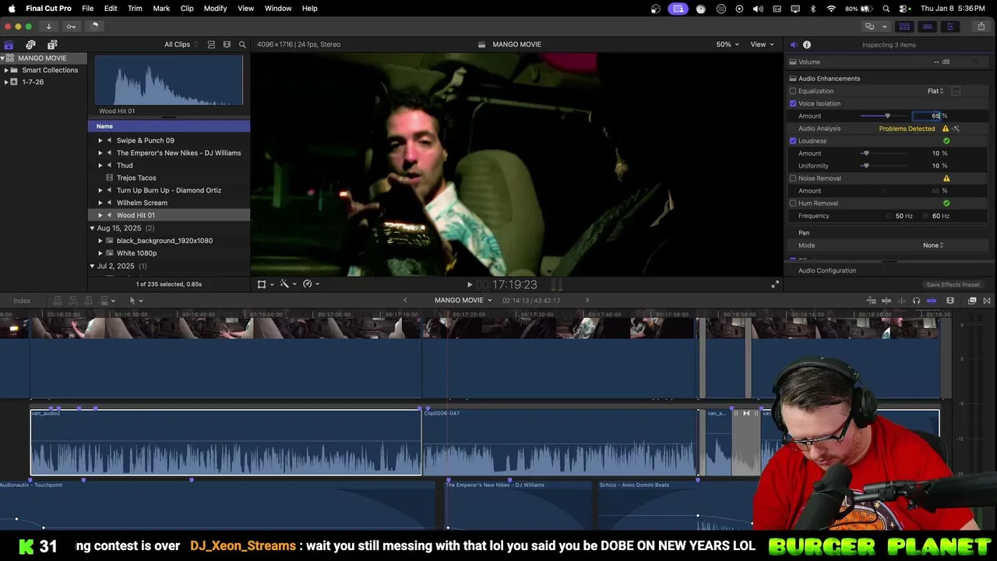
Task: Open the Flat equalization dropdown
Action: point(935,91)
